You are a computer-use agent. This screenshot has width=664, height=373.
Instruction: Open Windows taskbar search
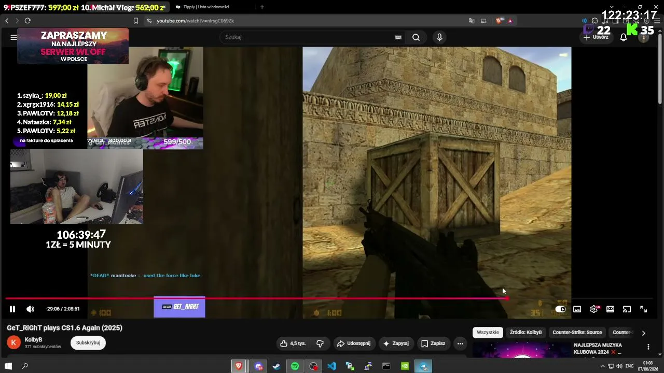point(25,366)
